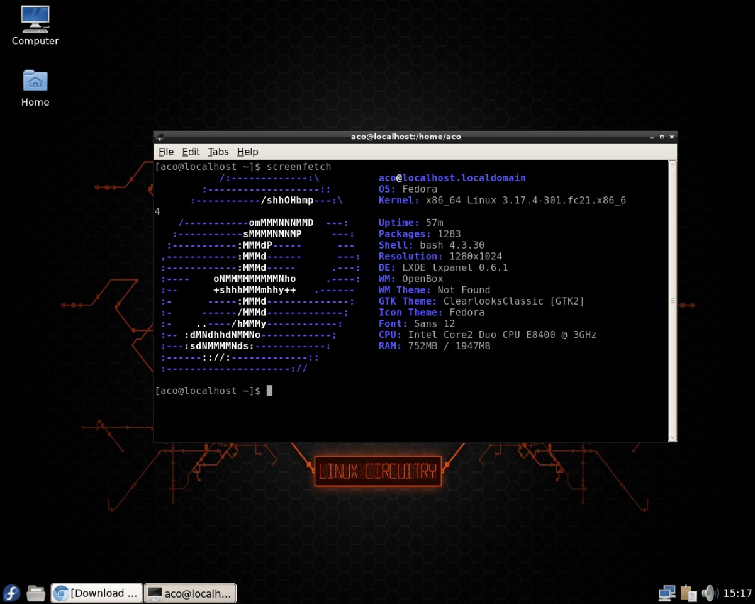Screen dimensions: 755x604
Task: Open the Computer desktop icon
Action: pyautogui.click(x=35, y=25)
